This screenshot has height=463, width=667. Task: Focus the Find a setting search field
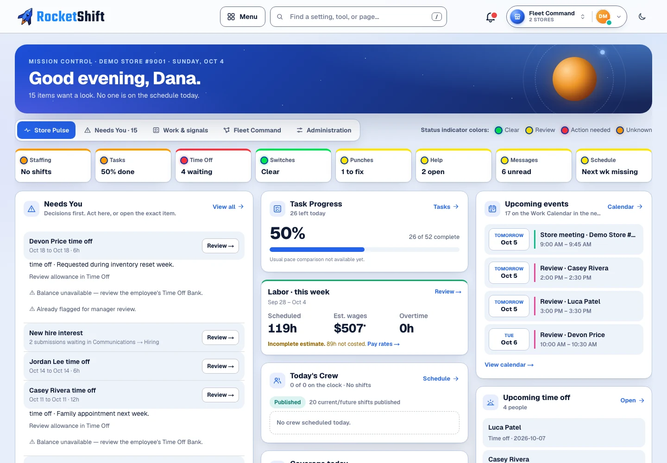coord(359,17)
